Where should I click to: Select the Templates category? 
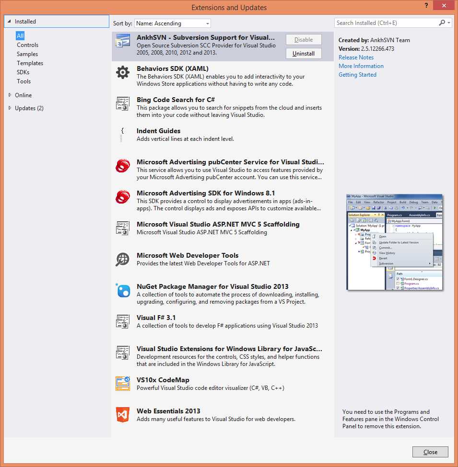click(x=30, y=63)
